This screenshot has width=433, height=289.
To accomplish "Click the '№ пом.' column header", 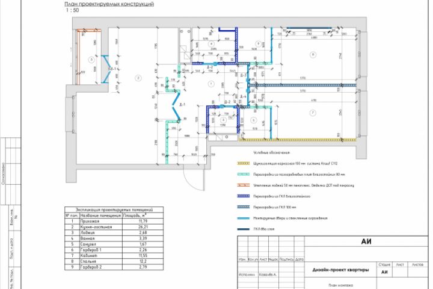I will (72, 216).
